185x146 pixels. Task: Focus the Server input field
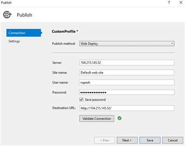[x=127, y=63]
